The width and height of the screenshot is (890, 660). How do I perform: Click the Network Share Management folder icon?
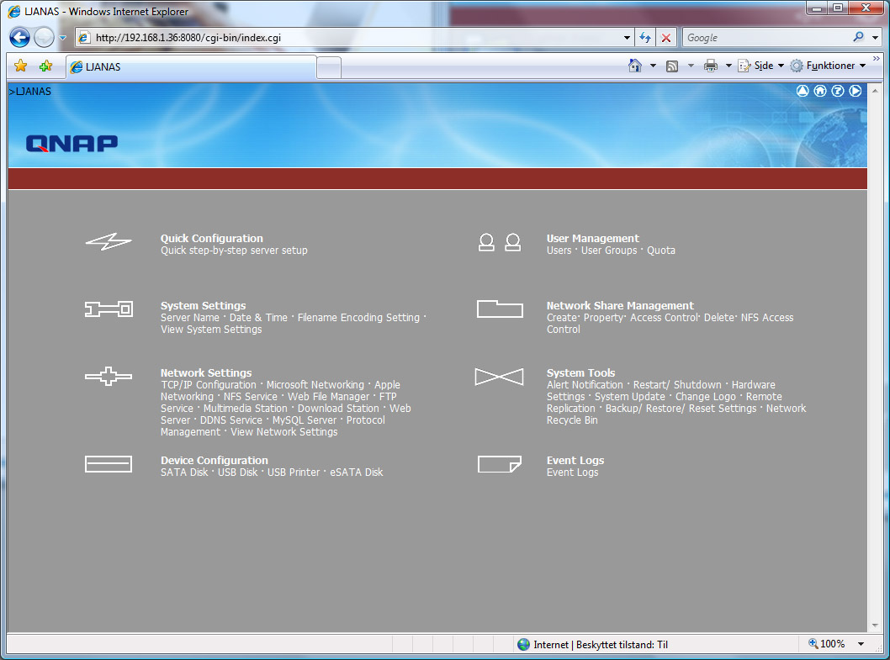(500, 309)
